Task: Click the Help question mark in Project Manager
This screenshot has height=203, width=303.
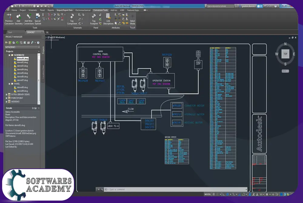Action: click(38, 42)
